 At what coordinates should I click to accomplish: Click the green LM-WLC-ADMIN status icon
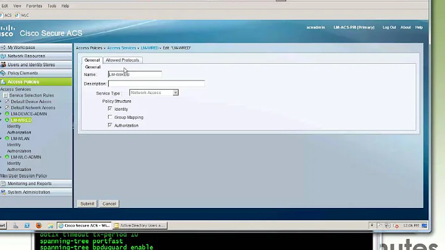7,157
